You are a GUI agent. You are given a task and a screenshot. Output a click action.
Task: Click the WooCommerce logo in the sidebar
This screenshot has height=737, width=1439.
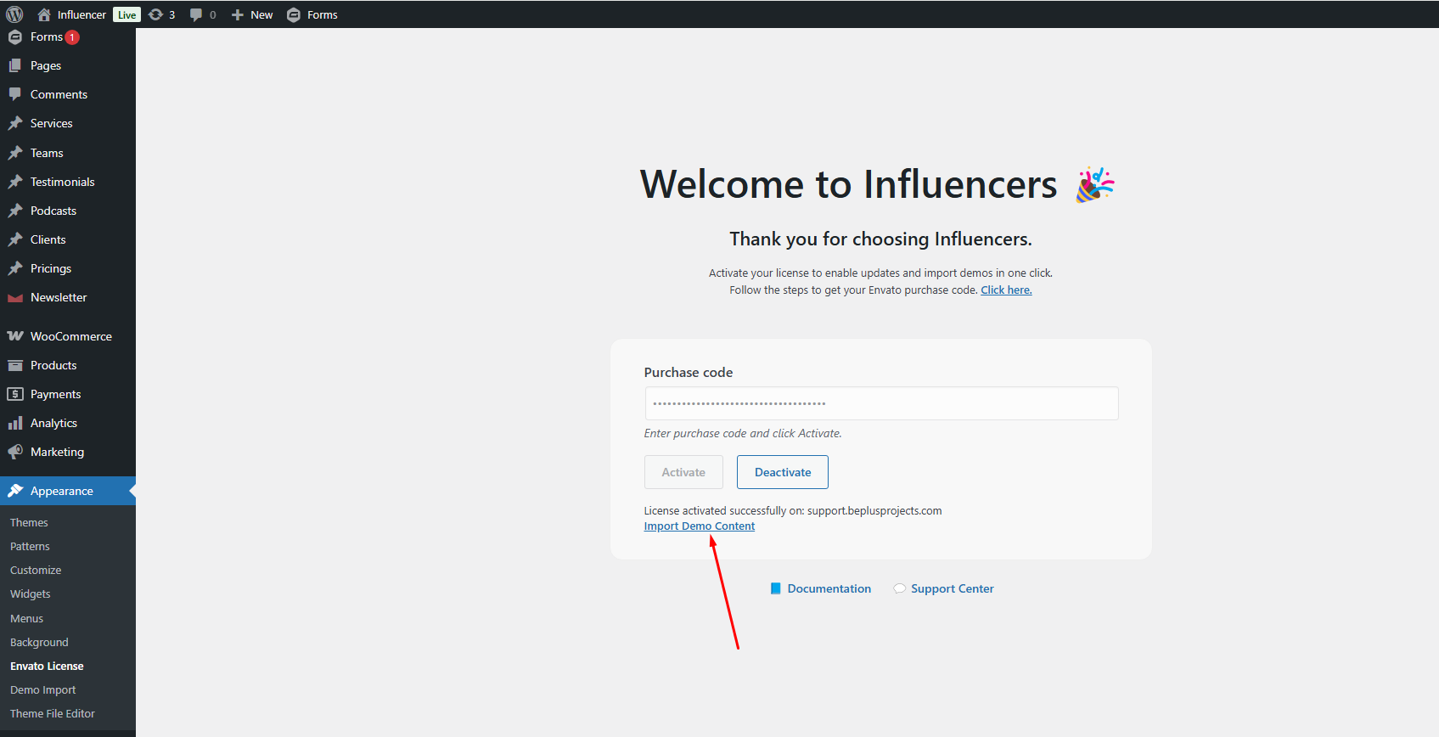(15, 336)
